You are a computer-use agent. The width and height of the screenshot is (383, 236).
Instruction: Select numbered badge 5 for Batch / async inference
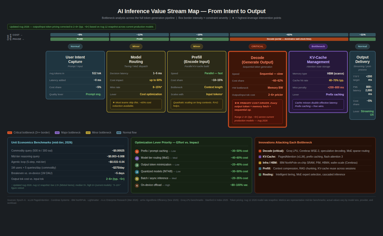(137, 179)
